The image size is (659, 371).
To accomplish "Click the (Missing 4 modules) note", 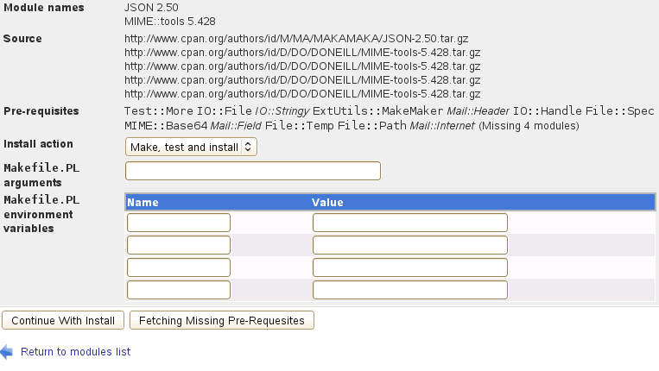I will 529,126.
